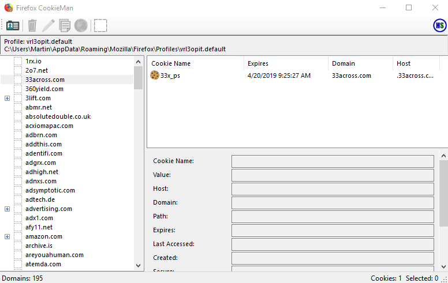Click into the Last Accessed field
Viewport: 448px width, 283px height.
(x=333, y=244)
